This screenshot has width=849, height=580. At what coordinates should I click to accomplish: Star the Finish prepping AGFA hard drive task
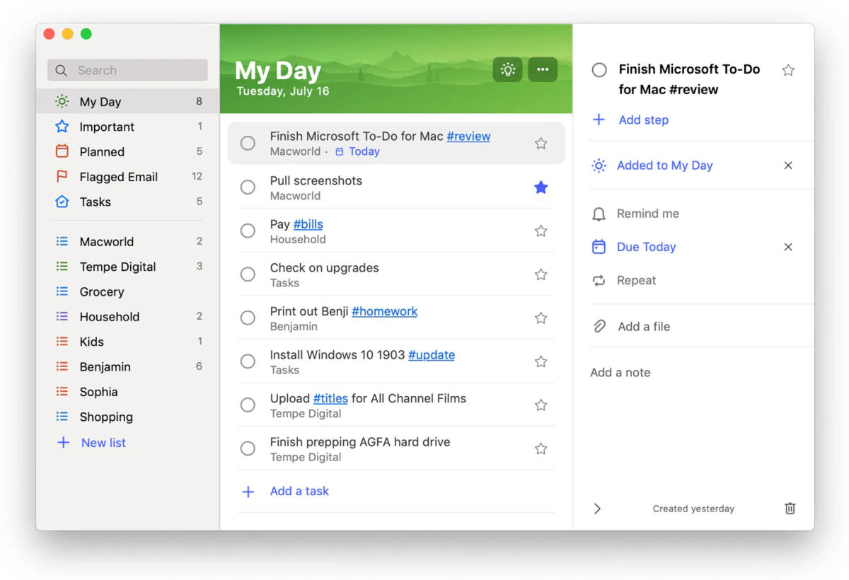541,448
